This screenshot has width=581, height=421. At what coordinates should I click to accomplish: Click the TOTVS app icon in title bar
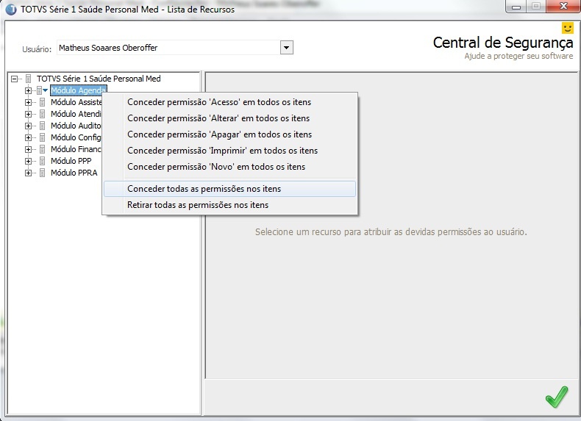[x=11, y=10]
